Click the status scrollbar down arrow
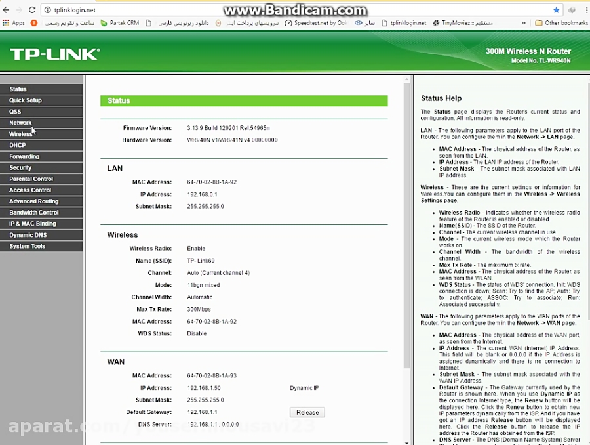This screenshot has height=445, width=590. click(x=406, y=443)
